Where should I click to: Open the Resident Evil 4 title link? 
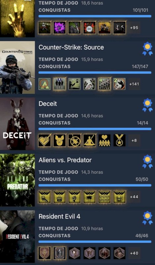tap(59, 216)
